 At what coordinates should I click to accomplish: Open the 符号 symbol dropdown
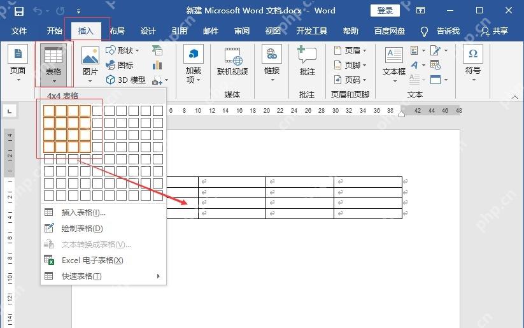473,64
